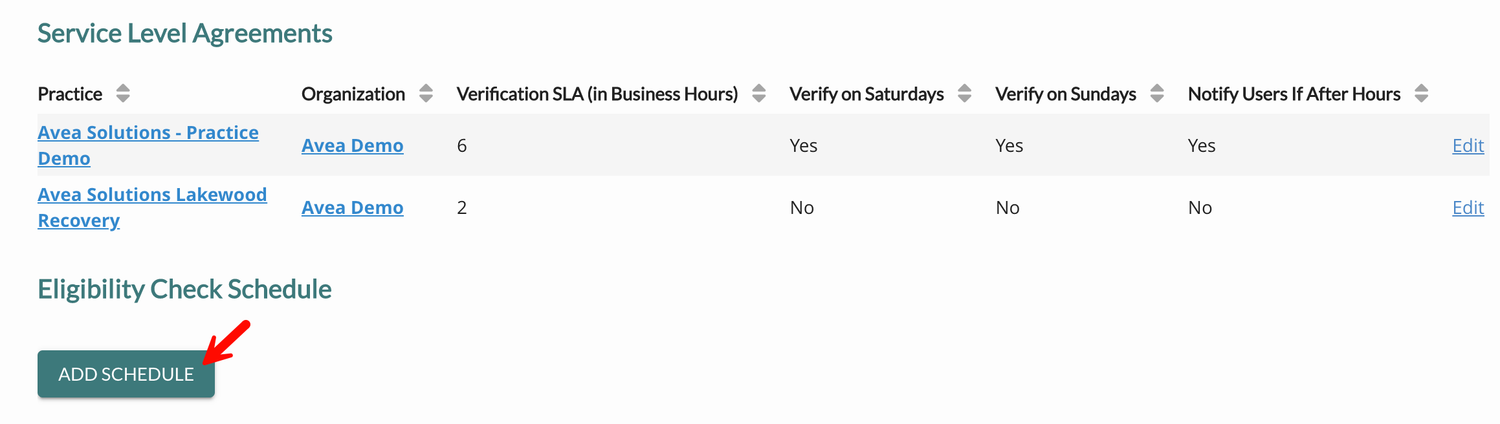Toggle Verify on Saturdays sort arrows

click(x=964, y=94)
